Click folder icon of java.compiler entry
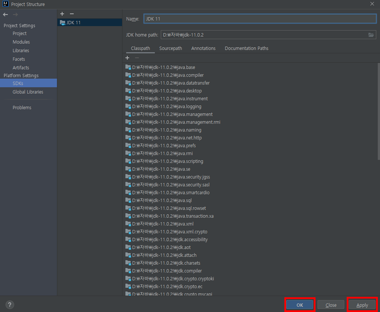The height and width of the screenshot is (312, 380). pos(128,75)
